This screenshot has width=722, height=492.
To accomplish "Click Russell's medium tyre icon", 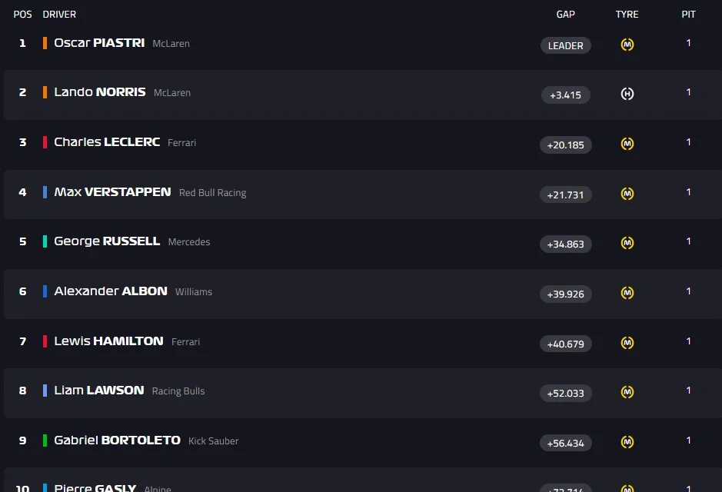I will point(627,243).
